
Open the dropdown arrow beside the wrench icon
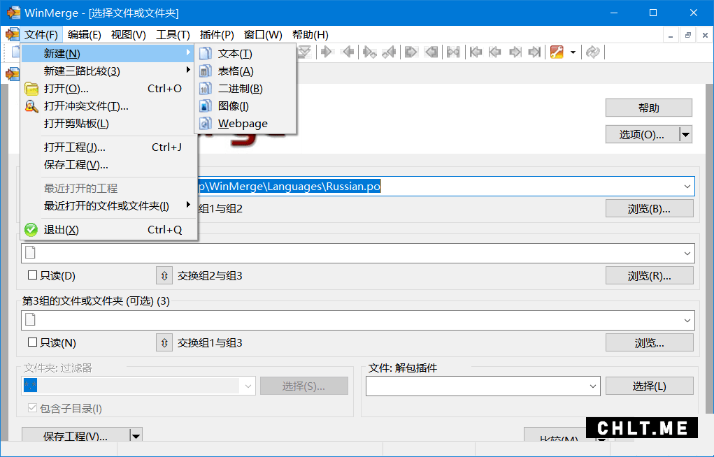tap(573, 52)
